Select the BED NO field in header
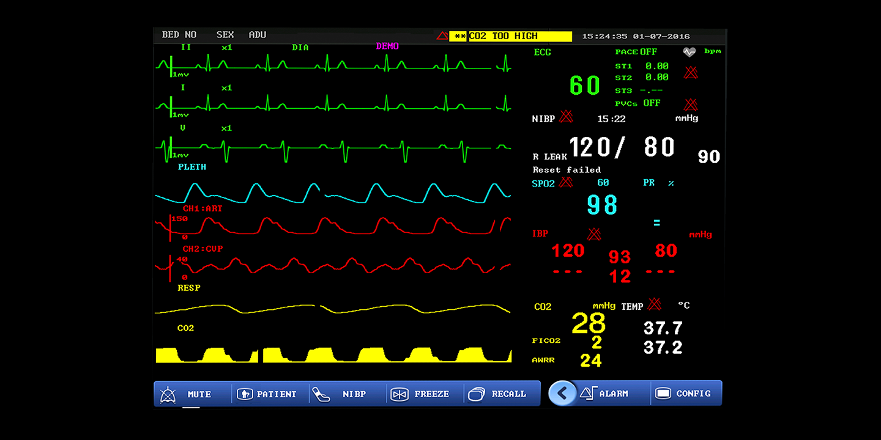This screenshot has width=881, height=440. point(179,35)
